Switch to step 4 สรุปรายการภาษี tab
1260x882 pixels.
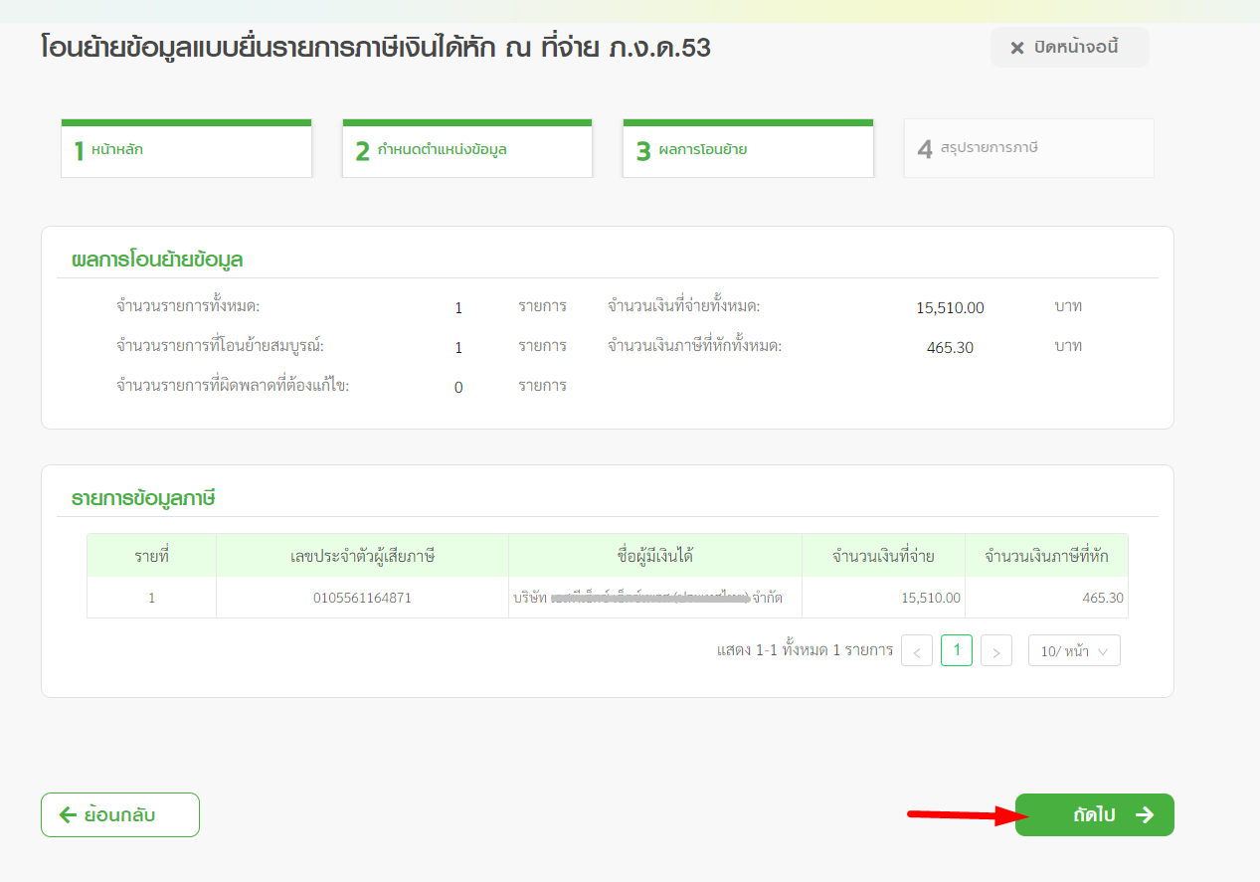[x=1028, y=149]
